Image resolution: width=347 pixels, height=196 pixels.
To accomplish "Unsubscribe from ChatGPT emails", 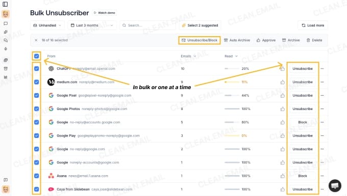I will [303, 69].
